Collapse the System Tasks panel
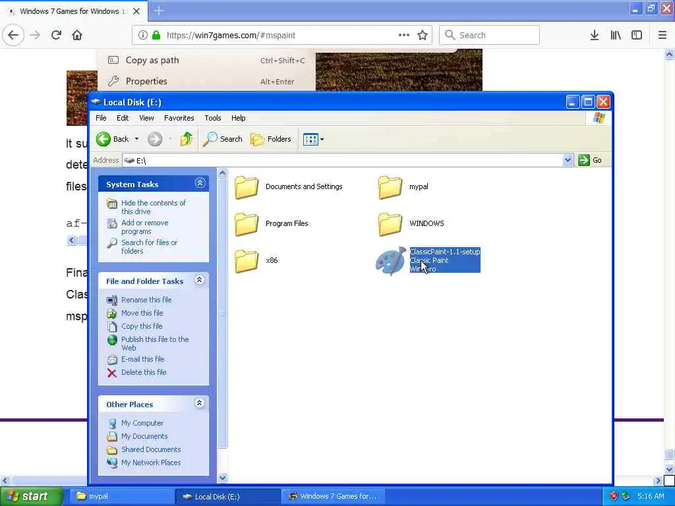This screenshot has width=675, height=506. click(200, 183)
